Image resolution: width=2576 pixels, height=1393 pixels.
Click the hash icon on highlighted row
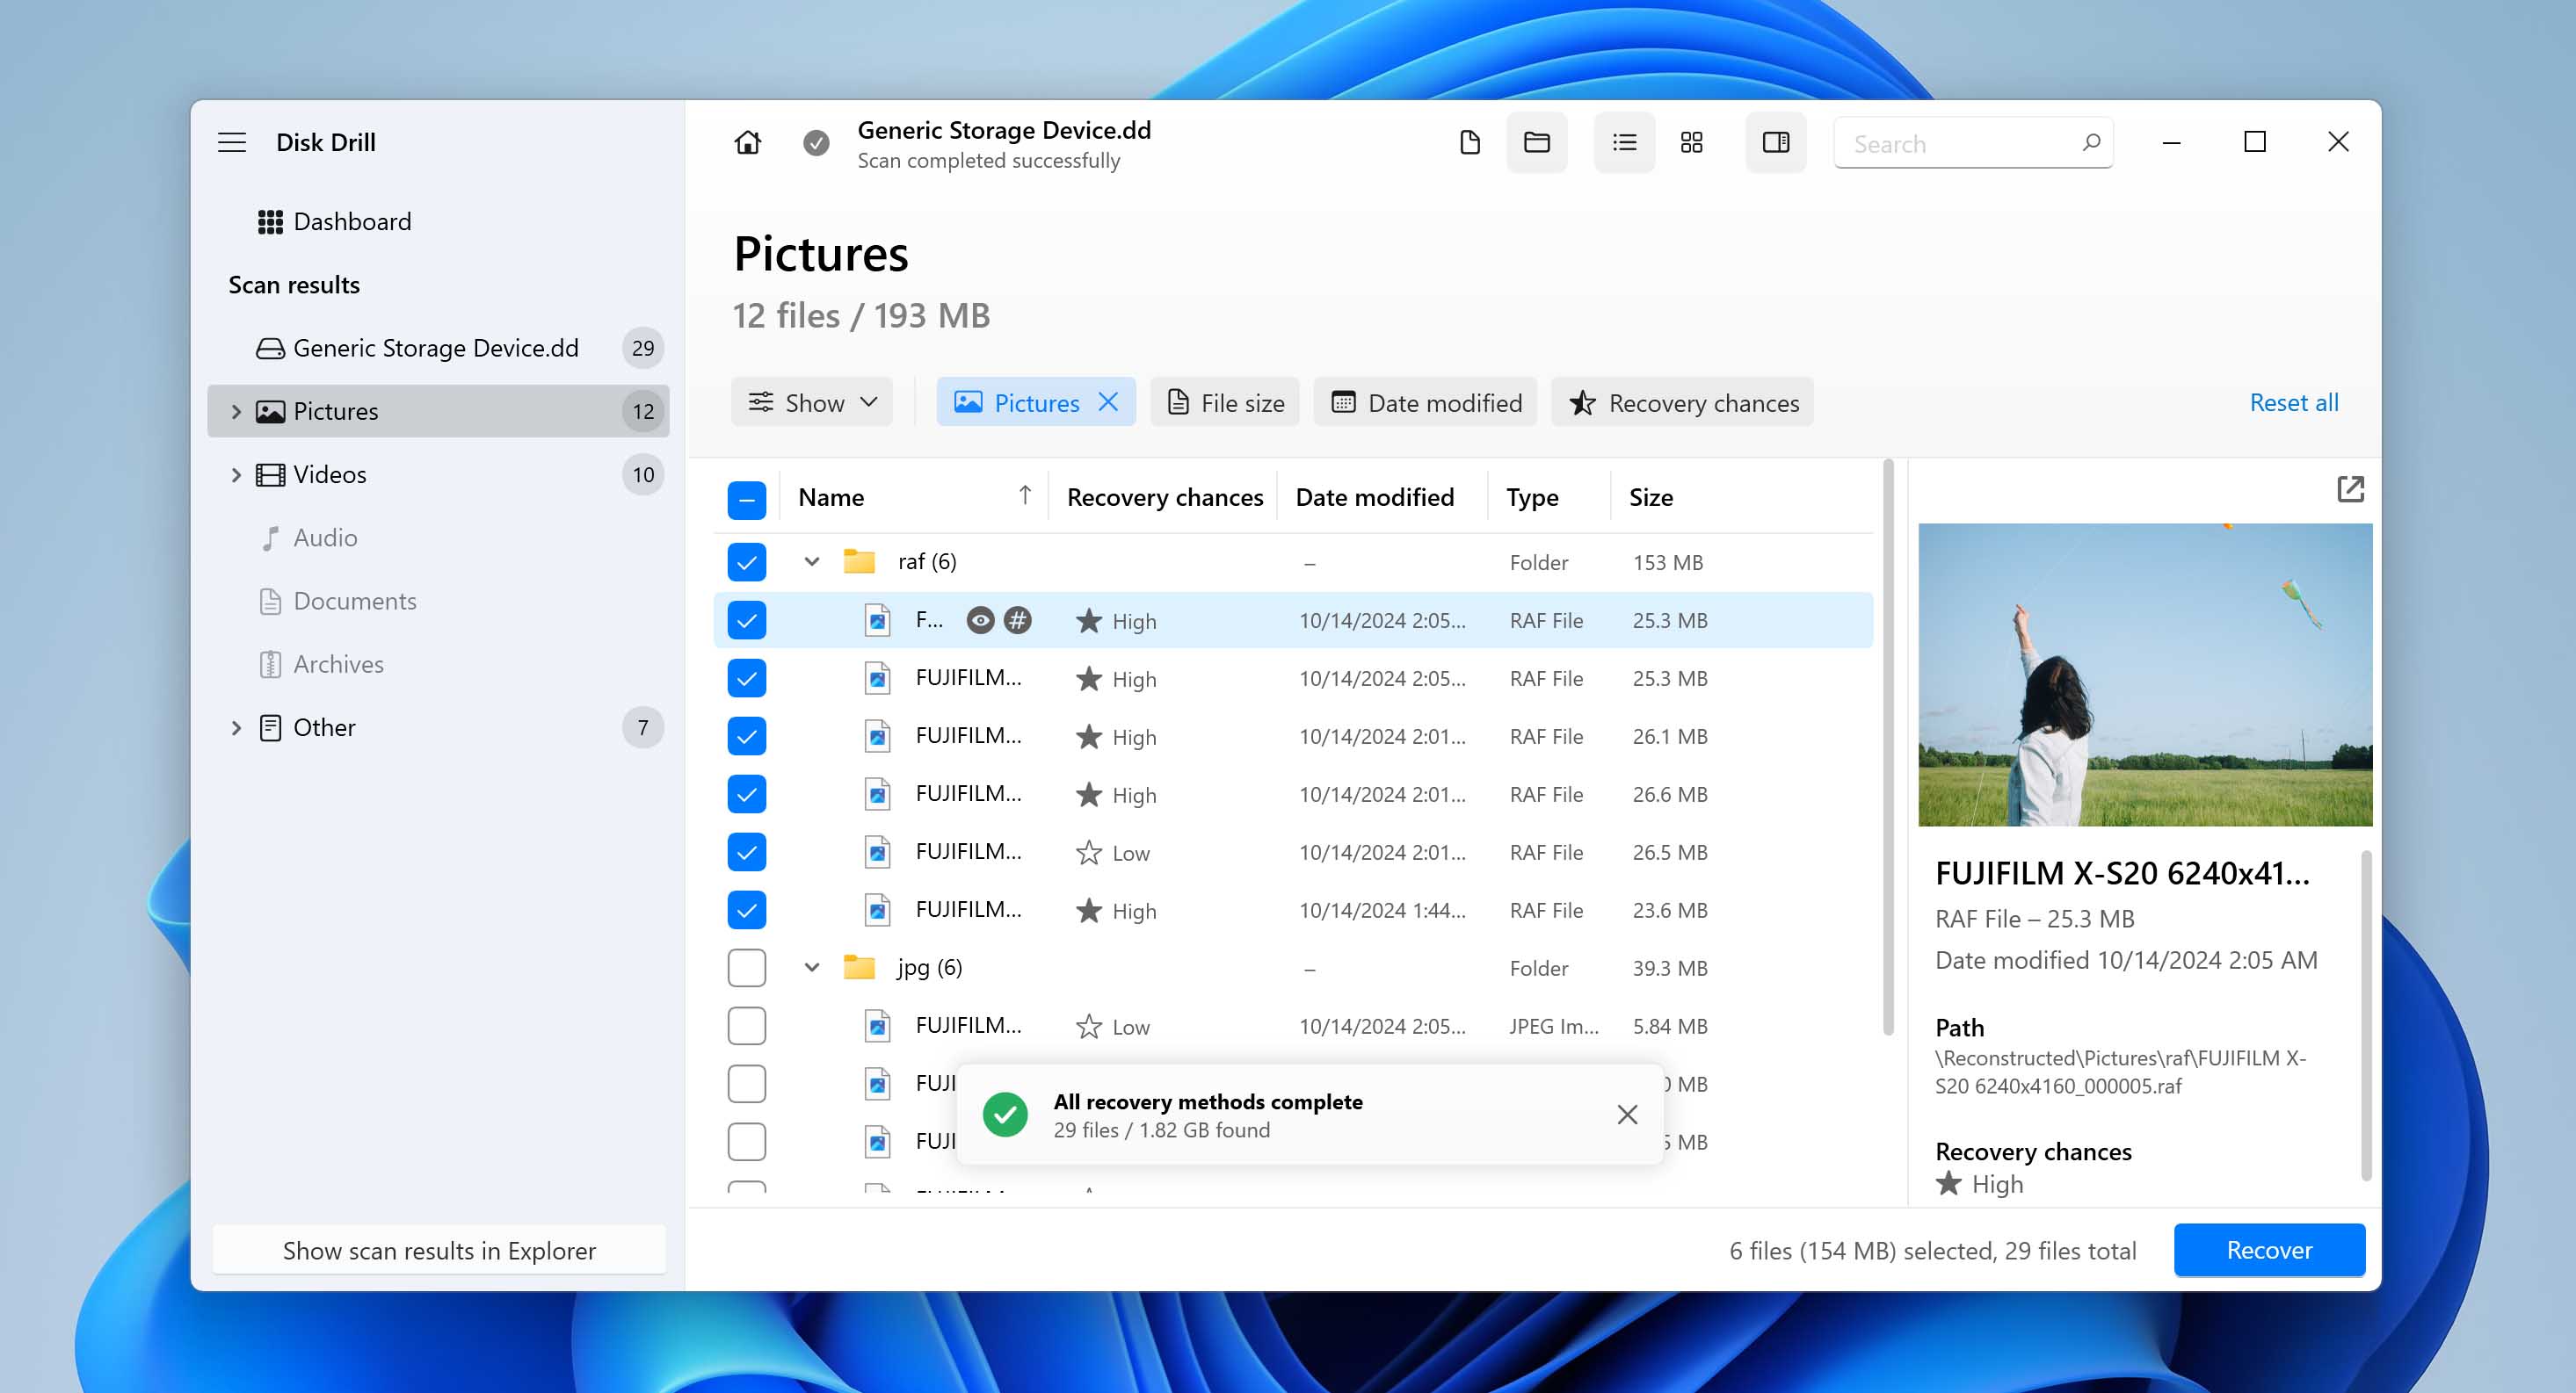1017,621
